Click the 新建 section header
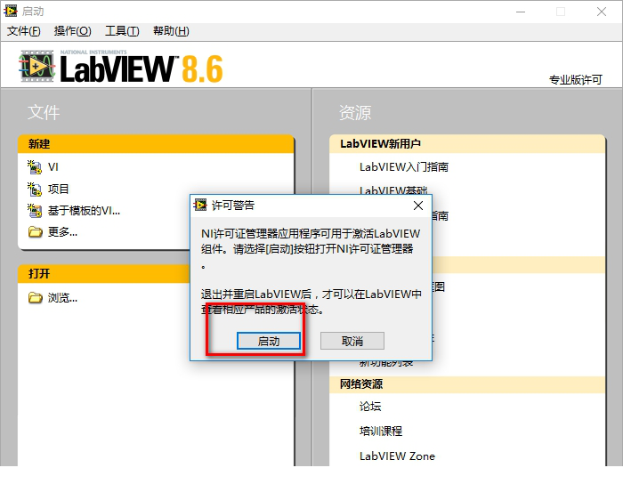The height and width of the screenshot is (484, 623). point(156,144)
